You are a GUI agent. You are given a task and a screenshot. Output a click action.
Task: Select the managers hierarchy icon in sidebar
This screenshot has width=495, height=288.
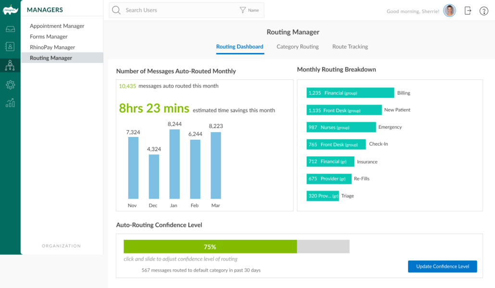pyautogui.click(x=10, y=65)
